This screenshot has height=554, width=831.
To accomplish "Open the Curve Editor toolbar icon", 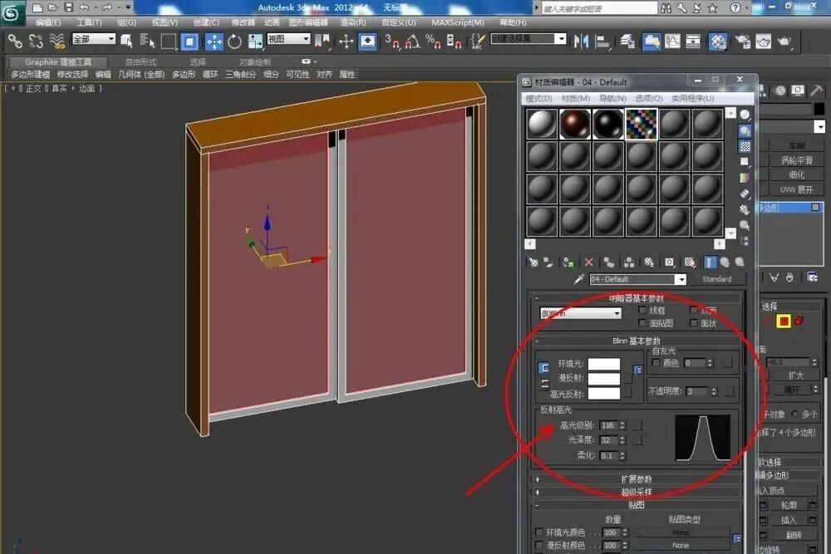I will (672, 42).
